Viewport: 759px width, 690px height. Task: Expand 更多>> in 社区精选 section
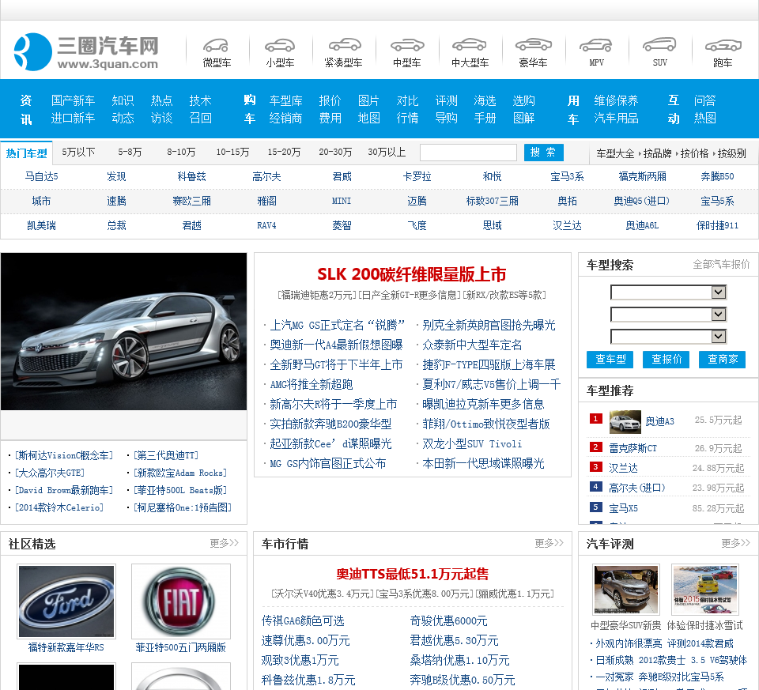pos(224,543)
